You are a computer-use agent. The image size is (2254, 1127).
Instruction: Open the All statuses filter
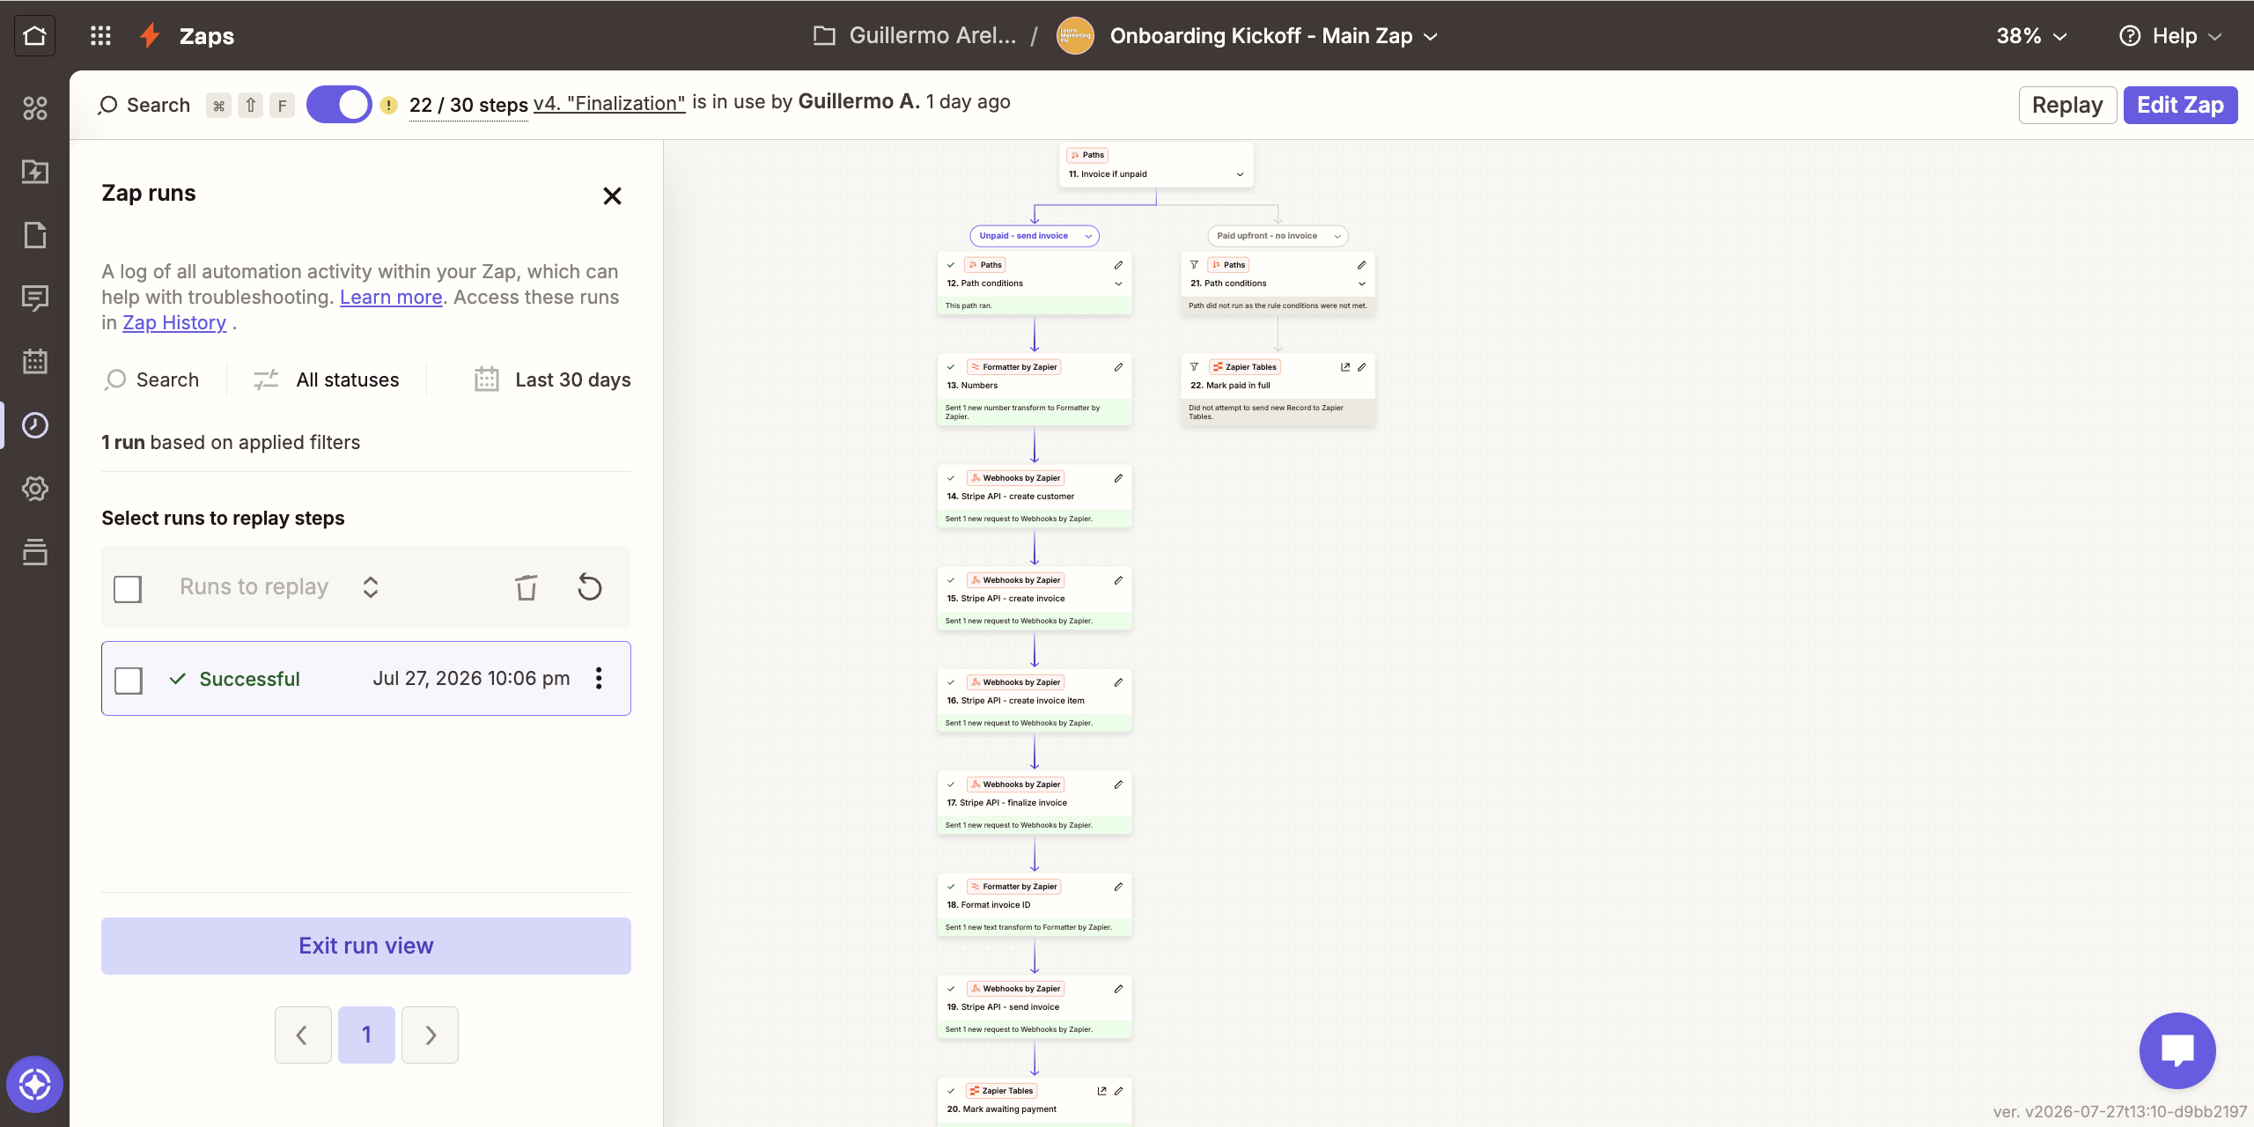(327, 379)
